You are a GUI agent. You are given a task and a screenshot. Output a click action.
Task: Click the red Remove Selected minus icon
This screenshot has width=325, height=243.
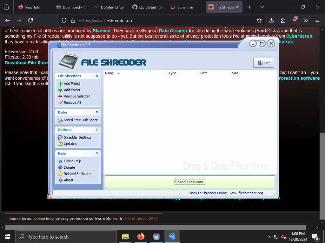coord(60,96)
